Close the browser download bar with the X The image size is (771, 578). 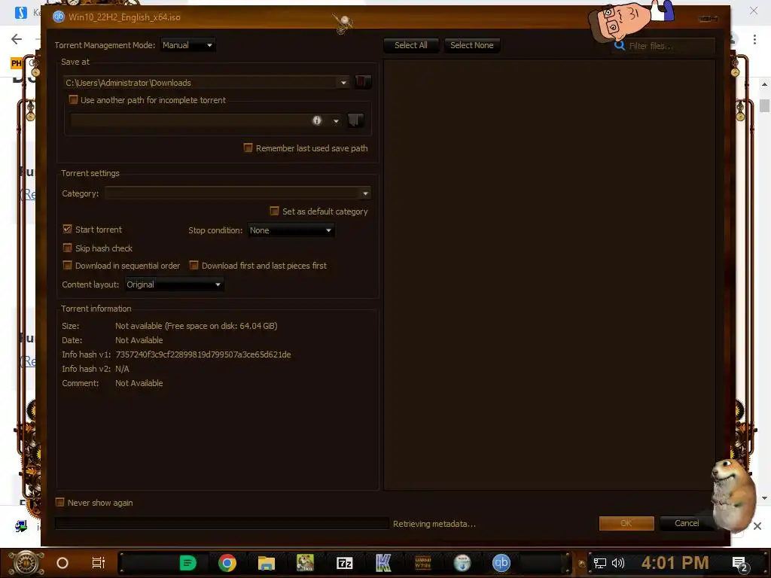click(757, 526)
